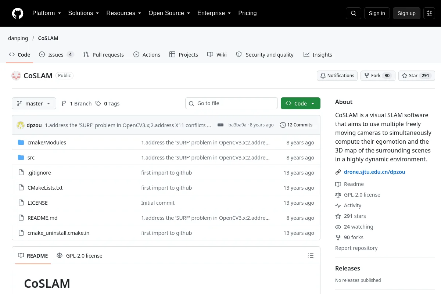Switch to the Code tab
The image size is (441, 294).
tap(19, 55)
